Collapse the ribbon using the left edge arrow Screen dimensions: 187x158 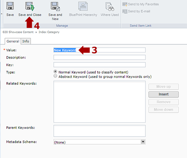1,14
